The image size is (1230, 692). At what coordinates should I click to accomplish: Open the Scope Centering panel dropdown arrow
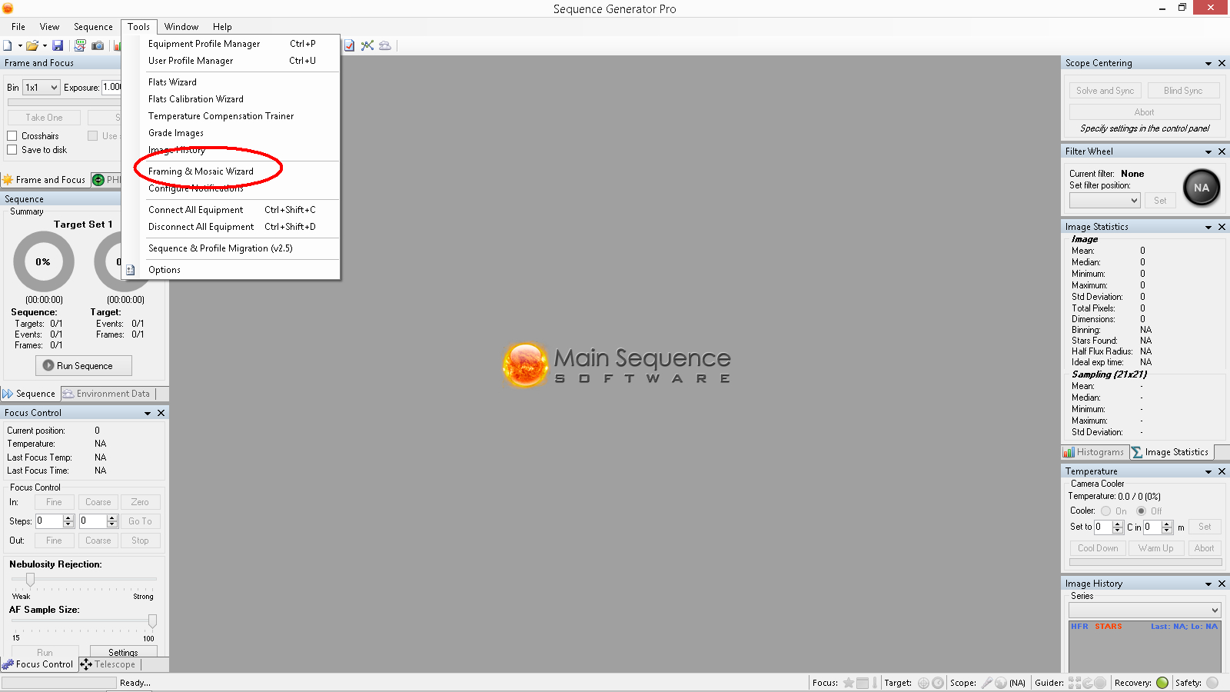(x=1208, y=64)
